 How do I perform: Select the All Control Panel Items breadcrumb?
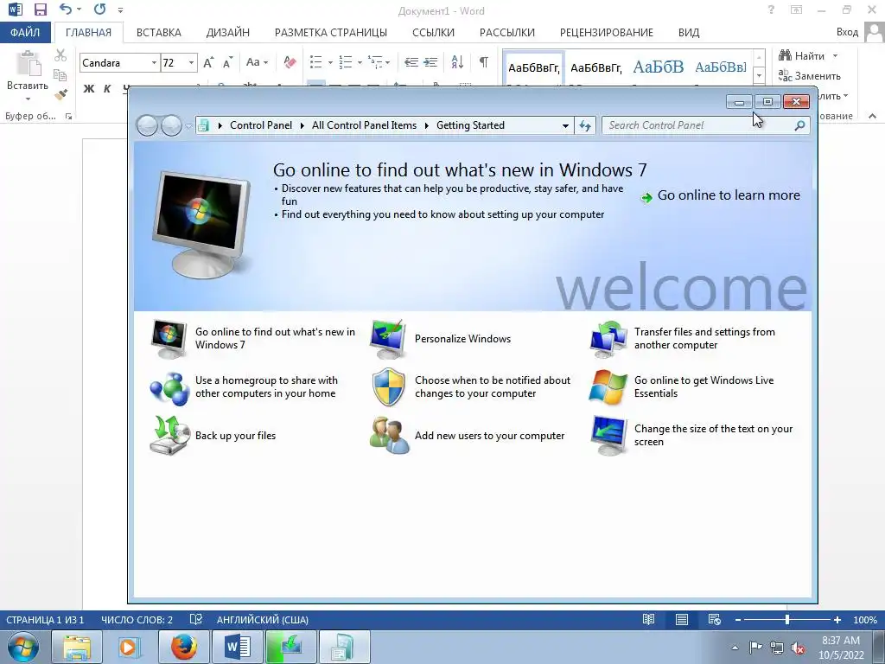[x=364, y=125]
